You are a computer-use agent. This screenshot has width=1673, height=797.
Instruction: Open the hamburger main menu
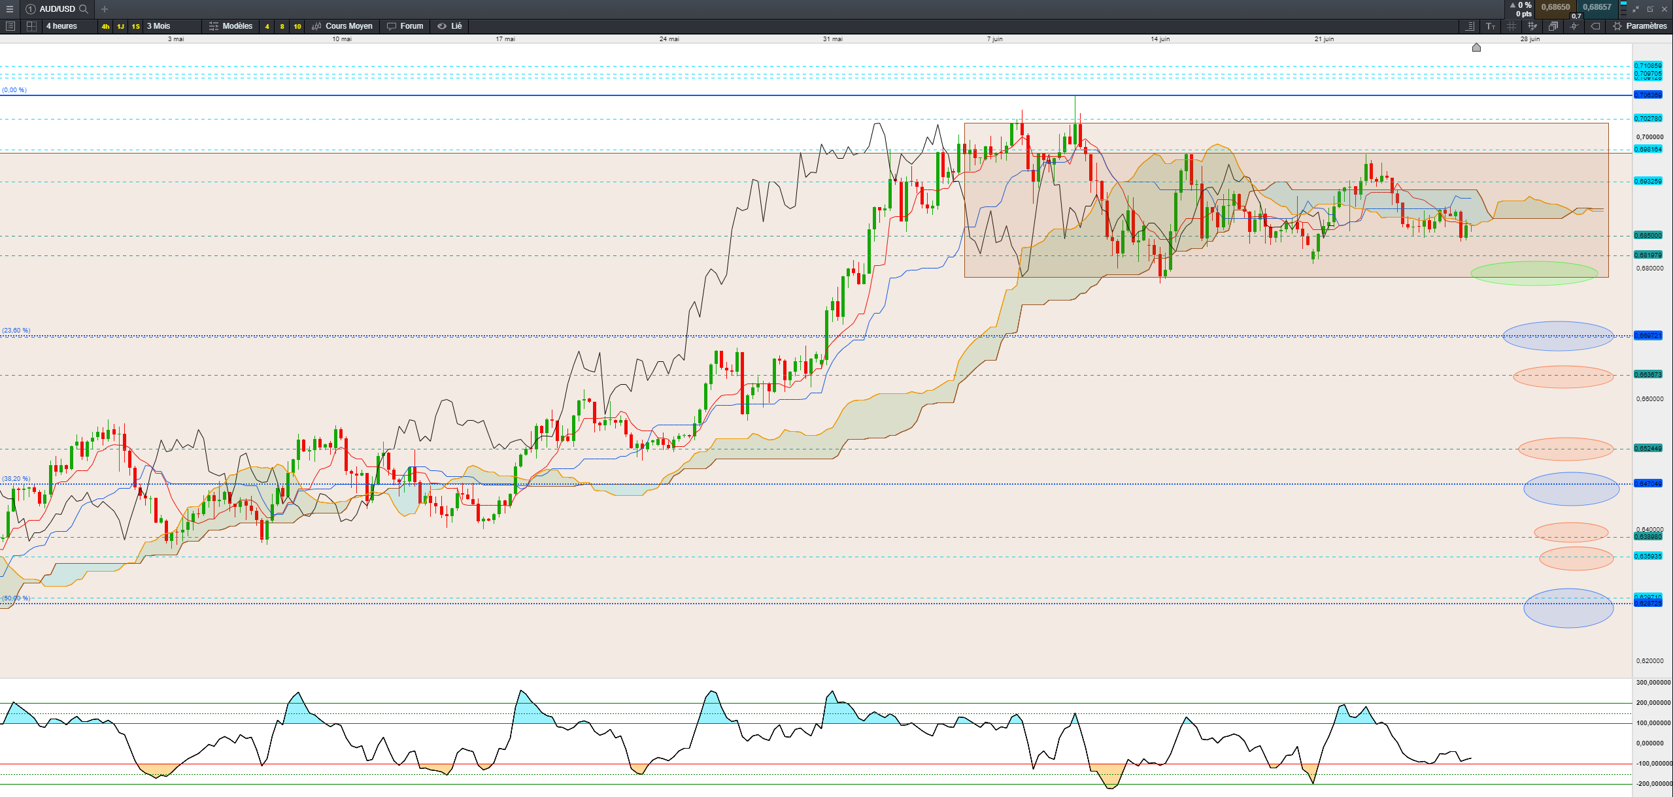point(9,9)
